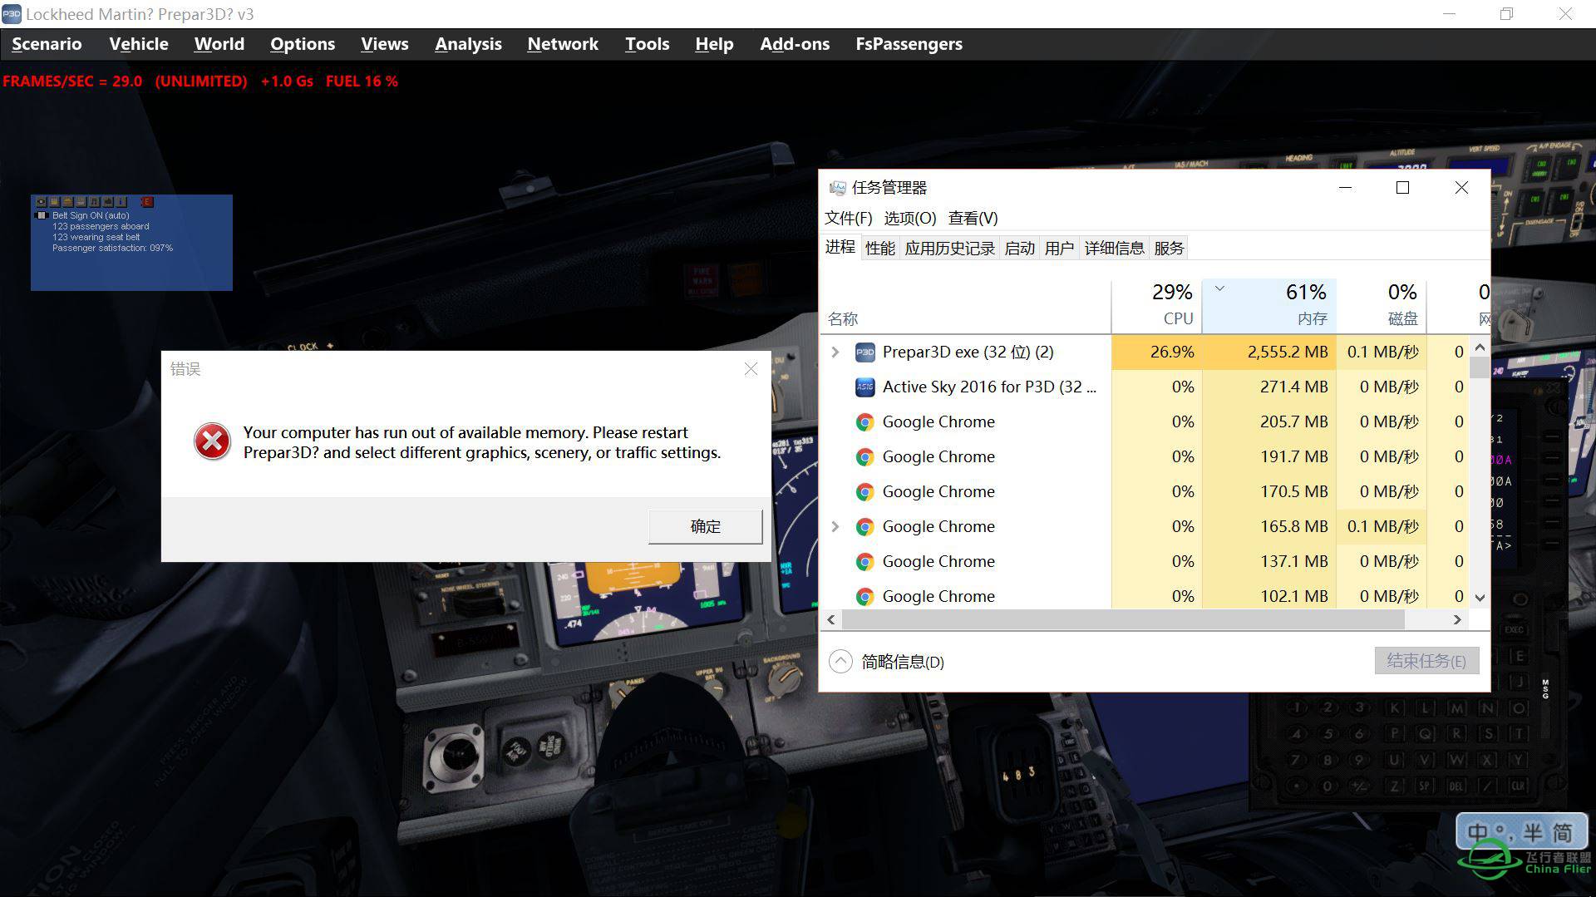Click the Chrome icon in the 165.8 MB row

coord(864,527)
